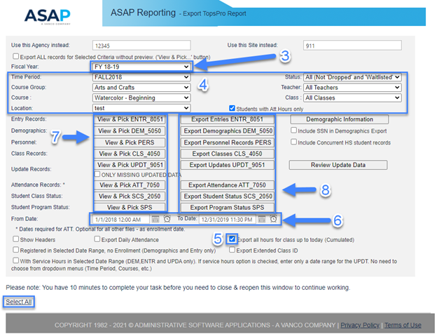Click Export Entries ENTR_8051 button

227,119
